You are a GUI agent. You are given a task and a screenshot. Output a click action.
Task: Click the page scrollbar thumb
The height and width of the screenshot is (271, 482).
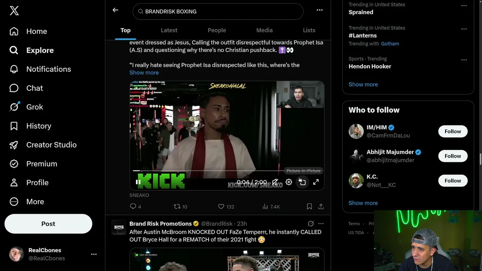tap(480, 159)
